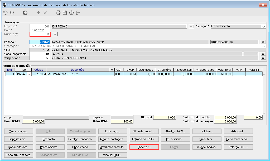Click the Quantidade column header
Screen dimensions: 270x161
tap(146, 70)
